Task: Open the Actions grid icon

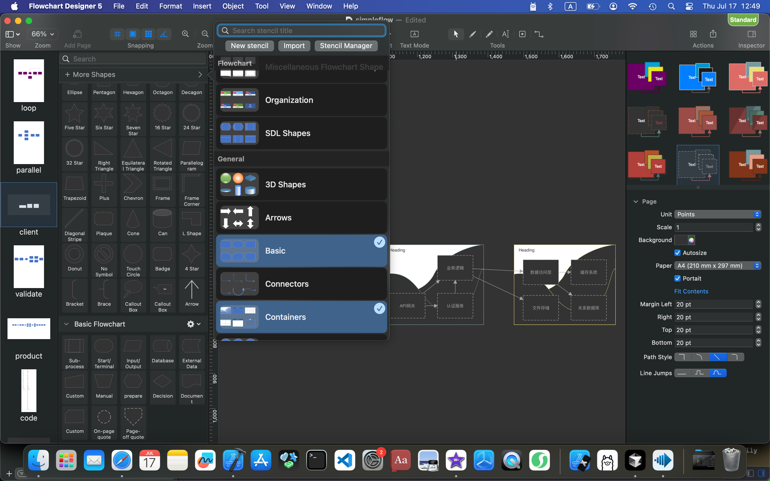Action: pos(693,34)
